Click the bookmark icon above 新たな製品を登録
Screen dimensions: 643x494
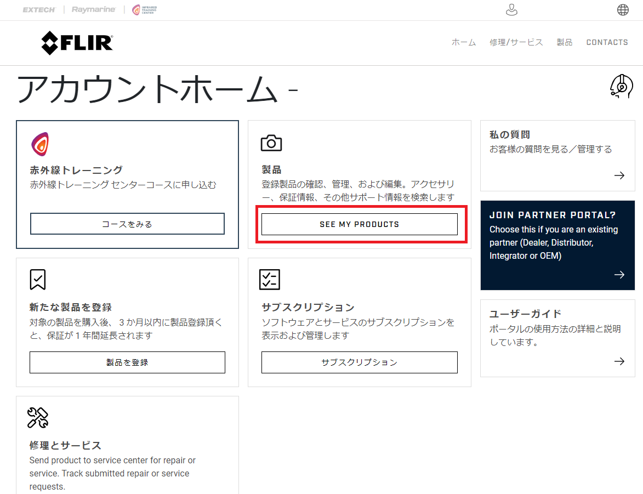(37, 279)
